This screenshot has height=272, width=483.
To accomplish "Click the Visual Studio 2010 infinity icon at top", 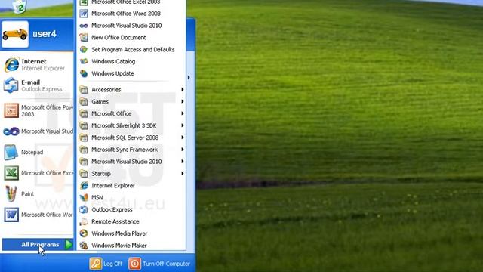I will [x=84, y=26].
